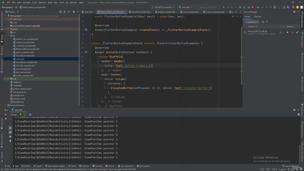
Task: Open Terminal tool window
Action: [x=97, y=166]
